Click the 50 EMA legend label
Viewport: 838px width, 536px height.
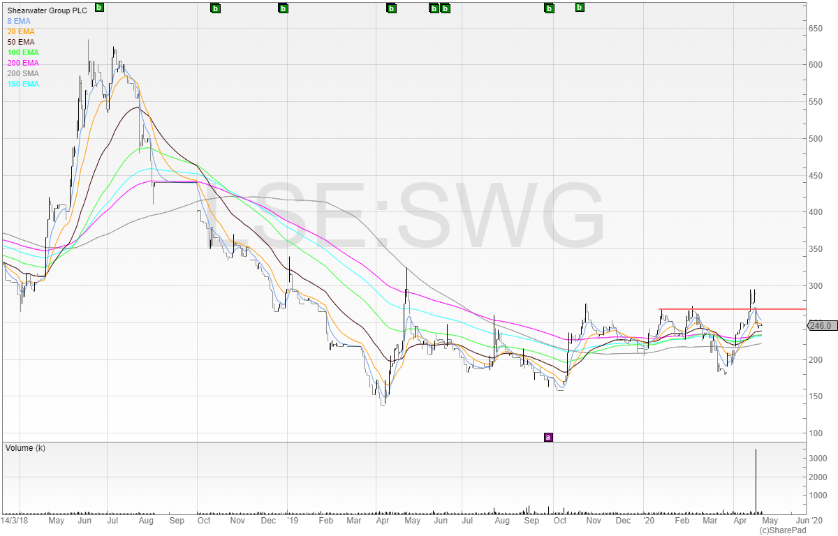(21, 42)
